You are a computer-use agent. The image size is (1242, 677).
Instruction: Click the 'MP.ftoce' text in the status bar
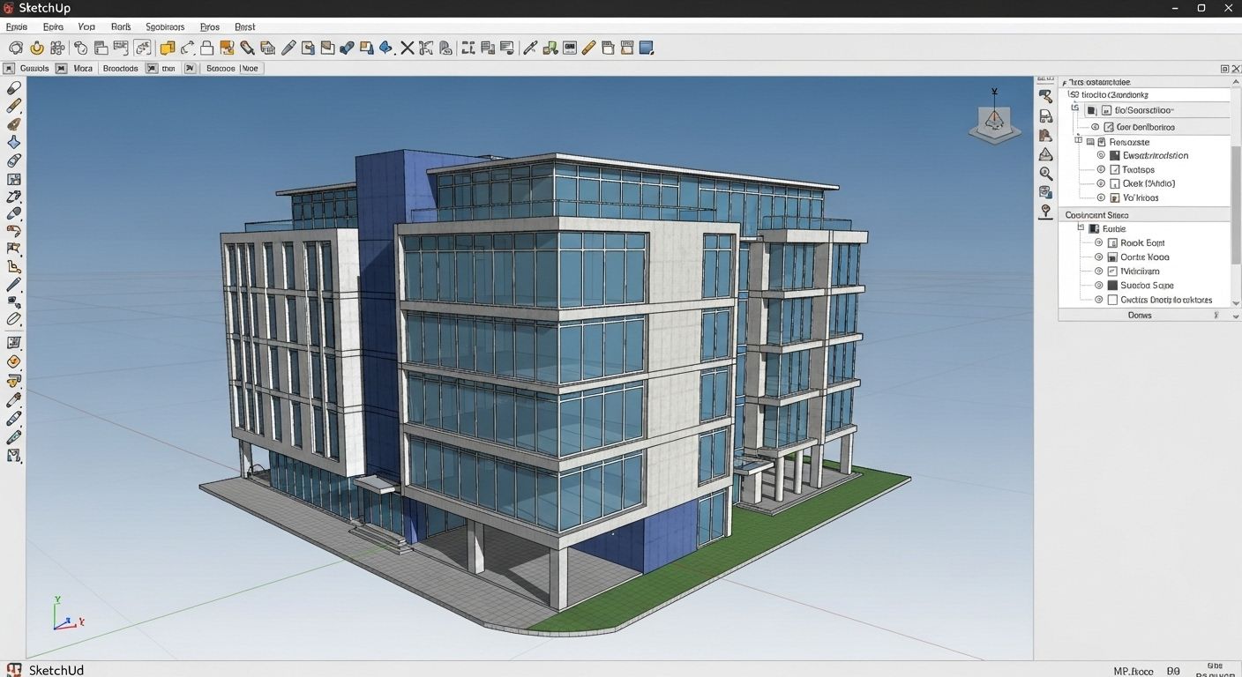pos(1134,671)
